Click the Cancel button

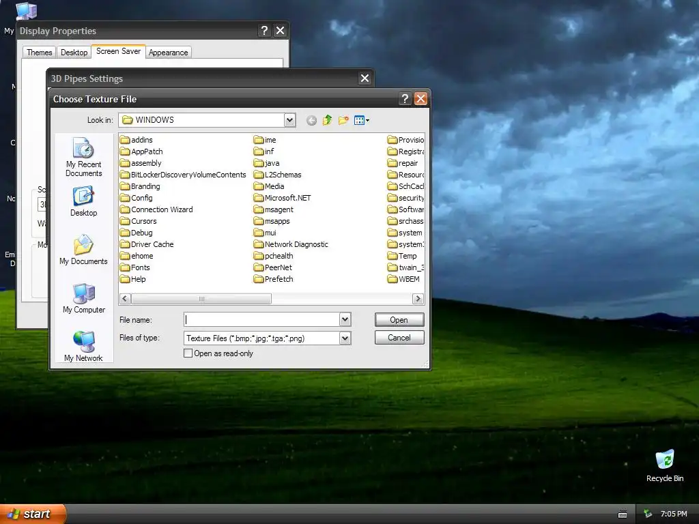pos(399,338)
